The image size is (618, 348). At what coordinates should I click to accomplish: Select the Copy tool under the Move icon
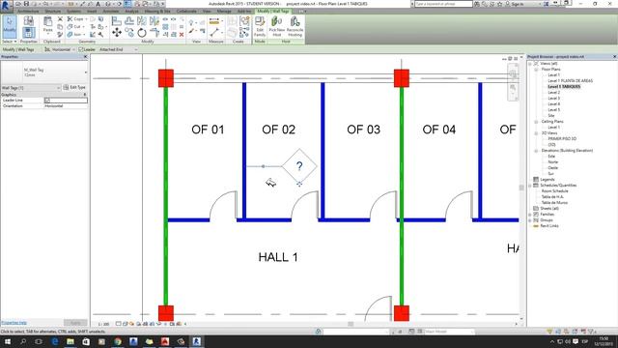click(129, 32)
